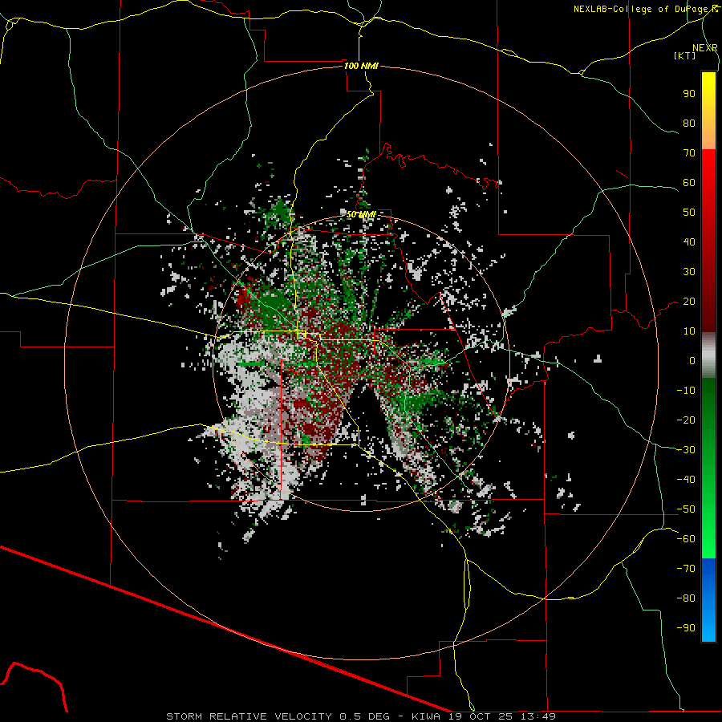Select the 0 scale value
This screenshot has width=722, height=722.
click(692, 361)
